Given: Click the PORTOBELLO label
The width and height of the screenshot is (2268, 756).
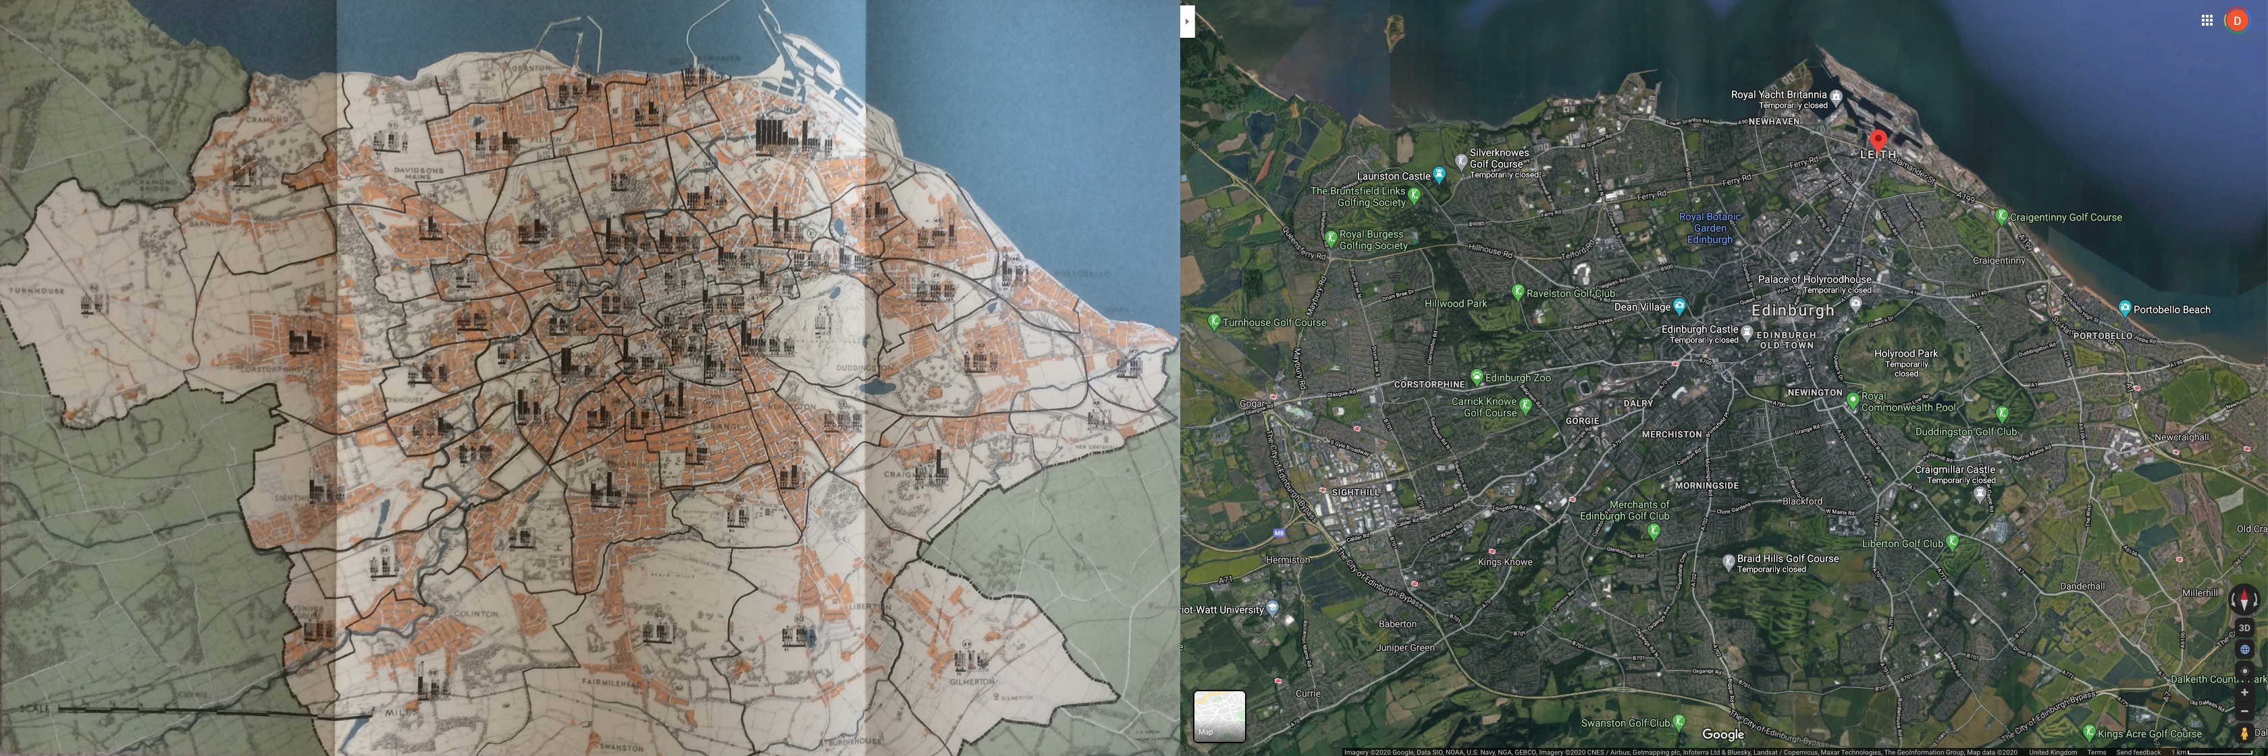Looking at the screenshot, I should [x=2103, y=336].
